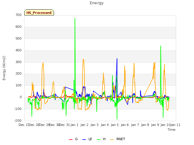Click the orange RNET legend color marker
This screenshot has width=194, height=145.
click(x=112, y=140)
